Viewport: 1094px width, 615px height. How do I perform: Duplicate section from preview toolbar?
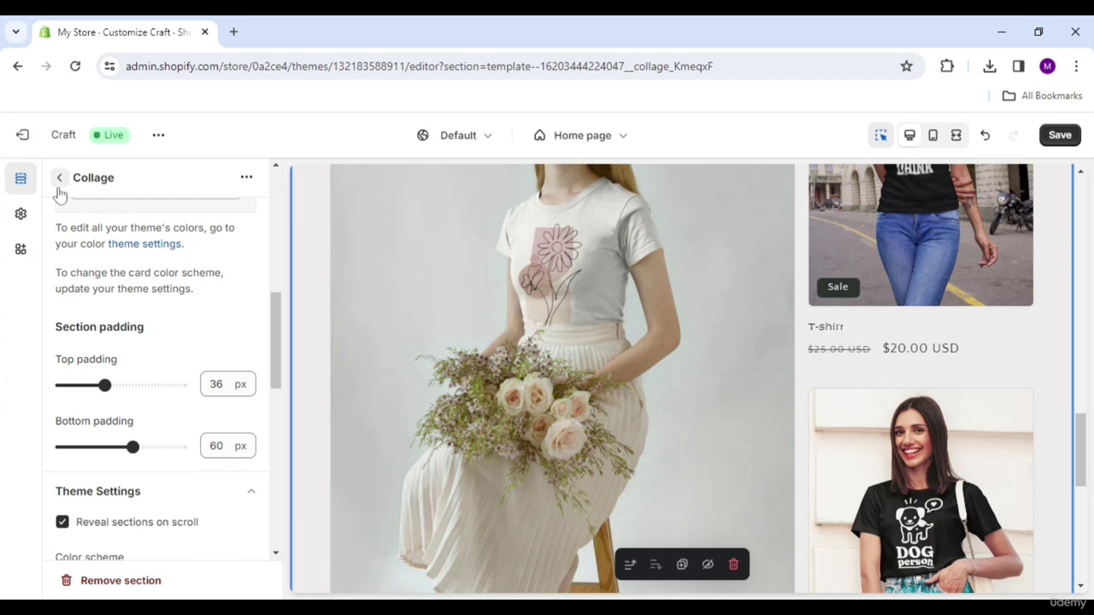[x=682, y=565]
